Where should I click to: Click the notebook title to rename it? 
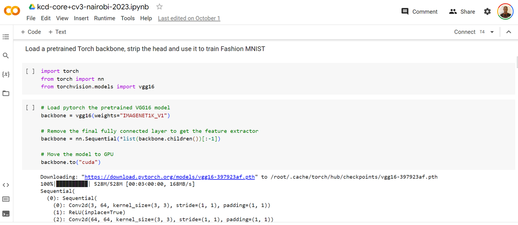pos(93,7)
